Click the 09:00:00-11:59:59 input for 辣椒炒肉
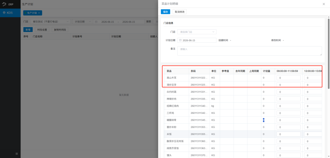The width and height of the screenshot is (330, 158). point(288,99)
